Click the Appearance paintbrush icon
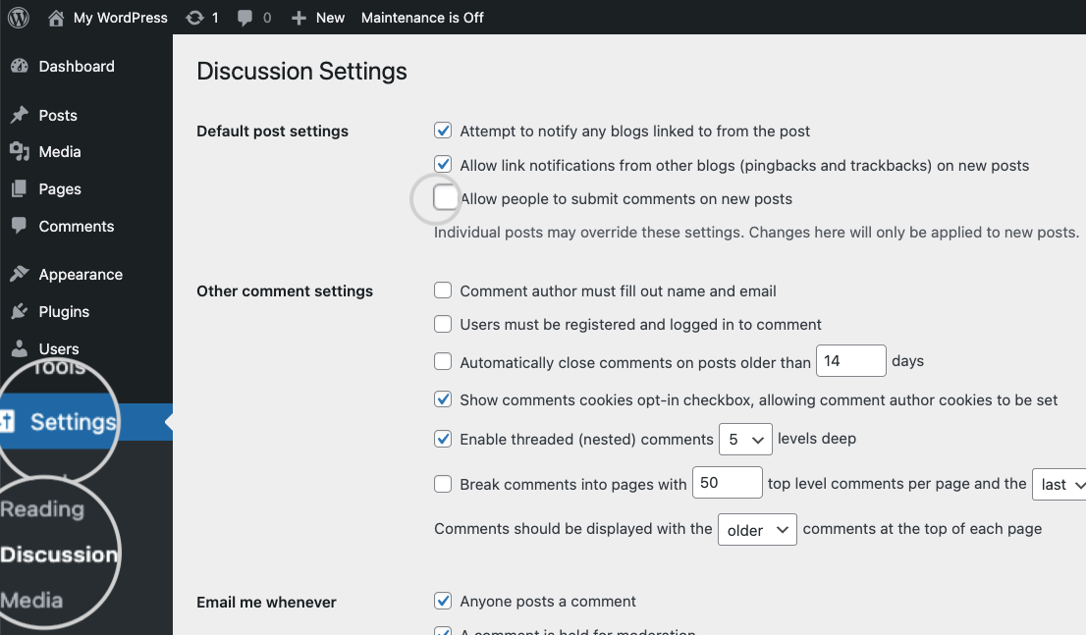The height and width of the screenshot is (635, 1086). point(20,274)
